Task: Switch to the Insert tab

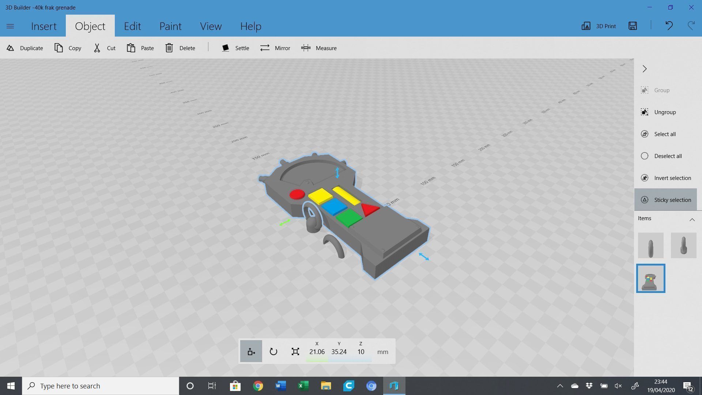Action: point(44,26)
